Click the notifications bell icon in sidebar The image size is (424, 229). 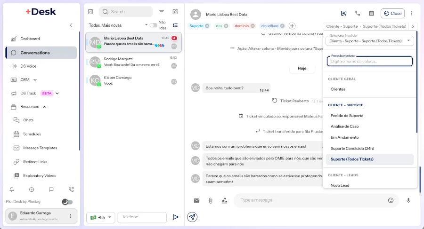[12, 190]
